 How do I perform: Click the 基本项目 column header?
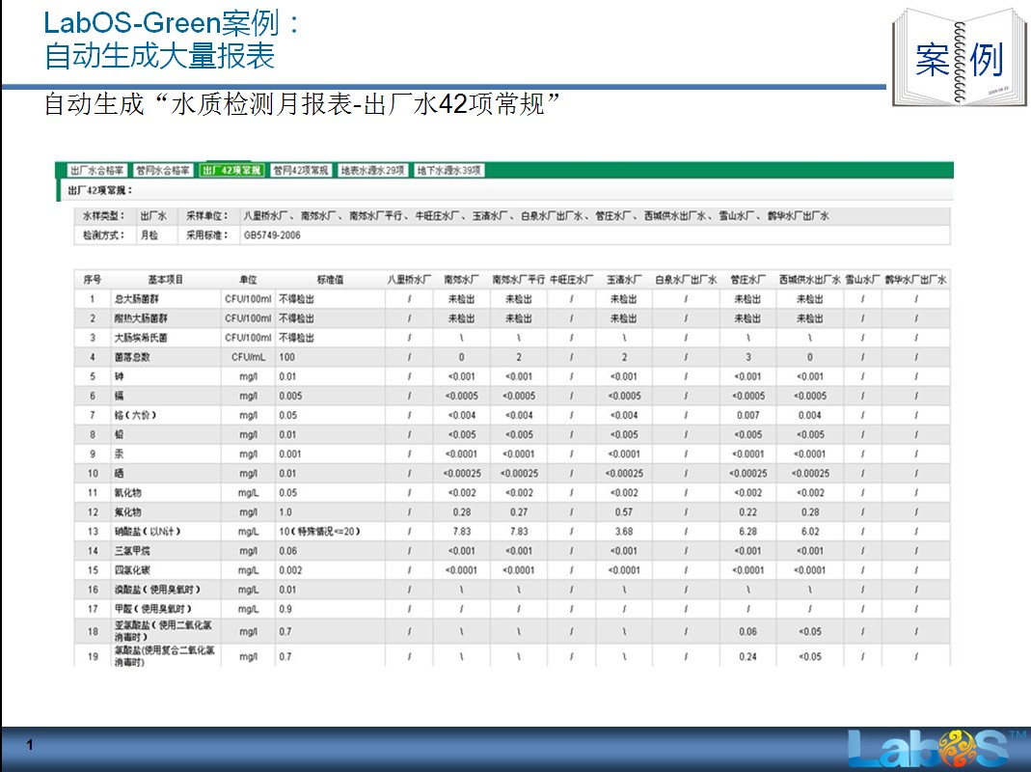coord(165,280)
